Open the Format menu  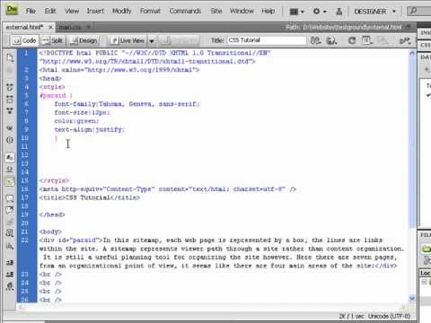(x=150, y=11)
